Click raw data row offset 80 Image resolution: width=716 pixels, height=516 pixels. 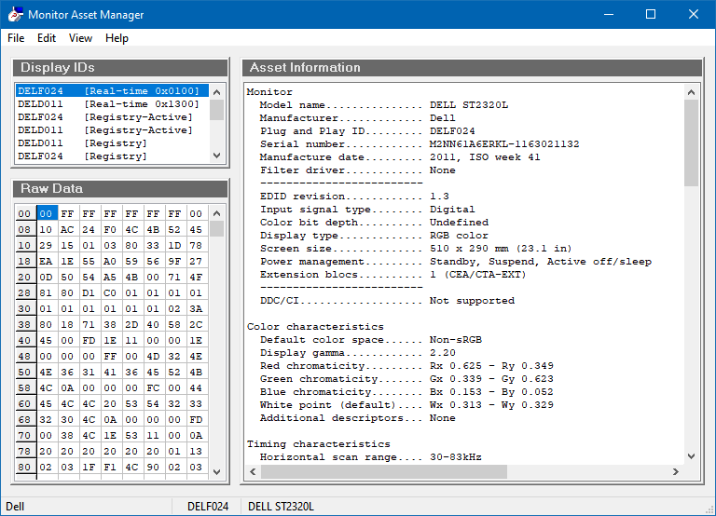pos(24,468)
